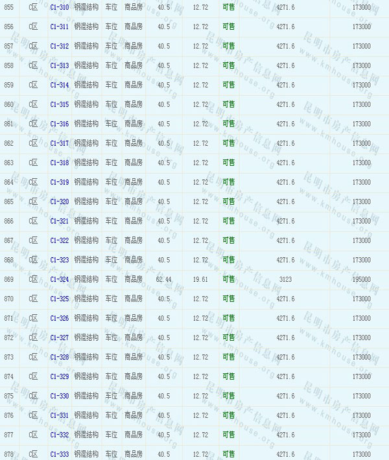
Task: Click the 可售 status in row 869
Action: pyautogui.click(x=229, y=279)
